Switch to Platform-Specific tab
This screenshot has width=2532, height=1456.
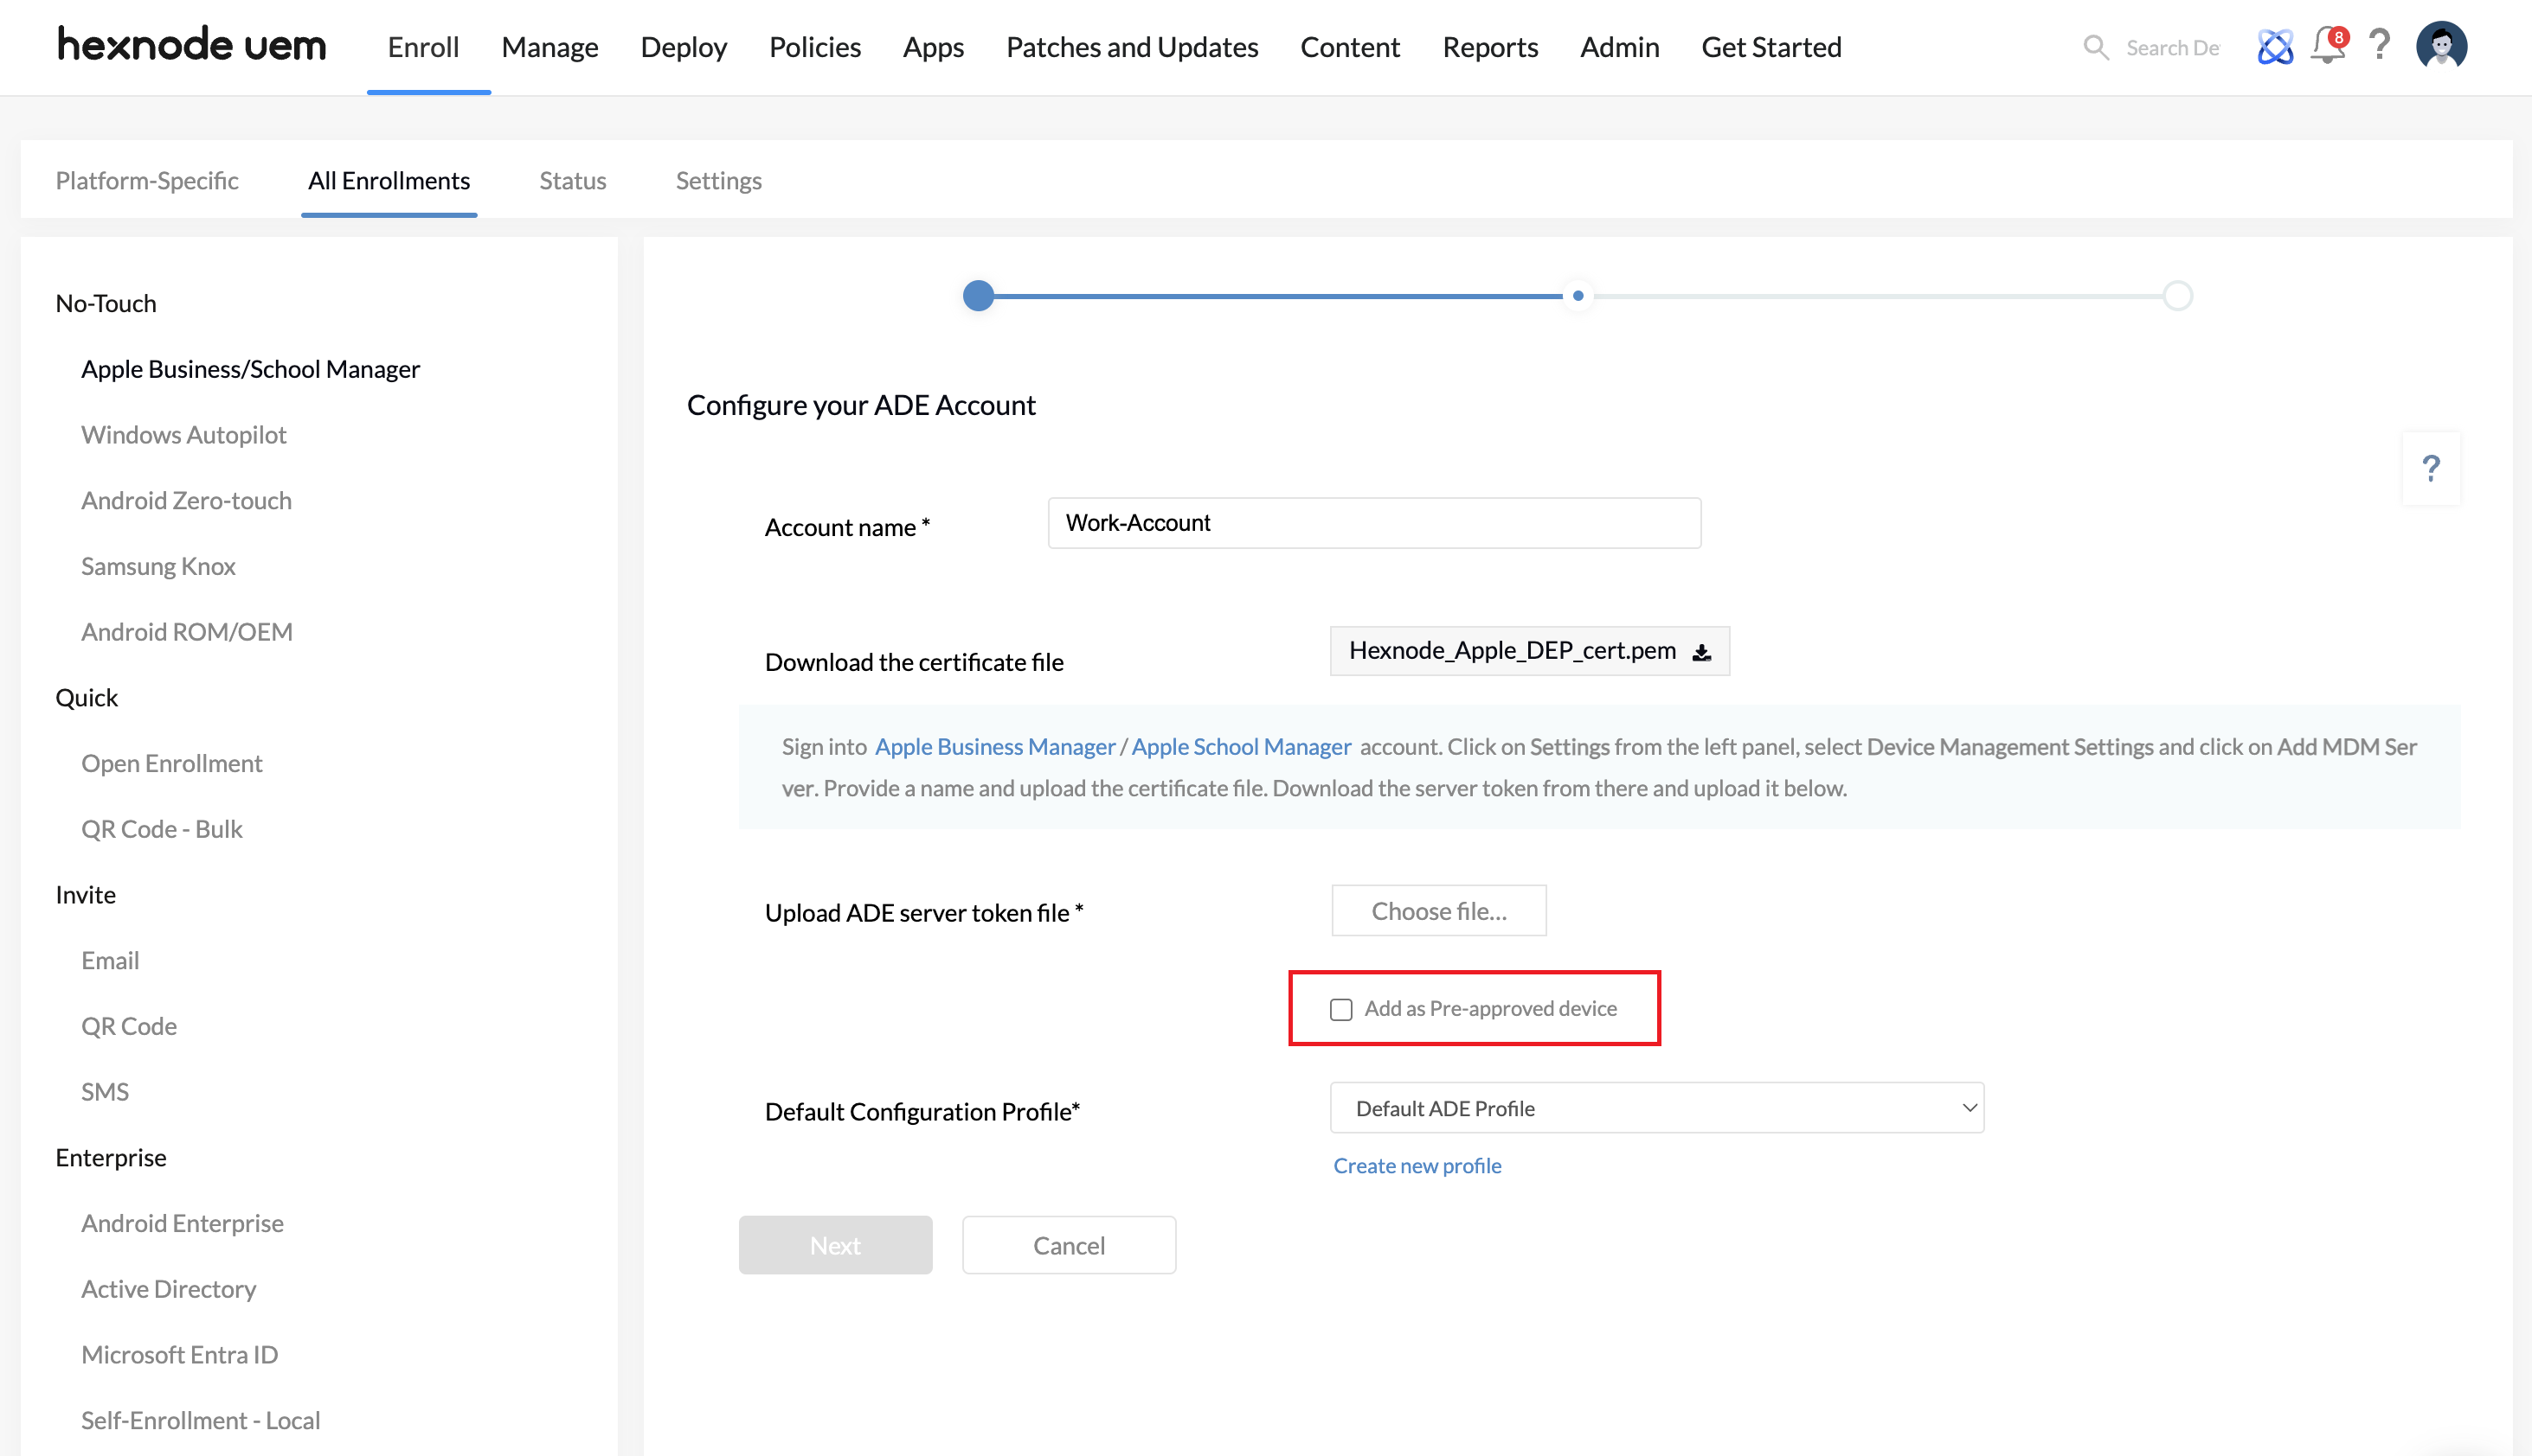pyautogui.click(x=147, y=180)
